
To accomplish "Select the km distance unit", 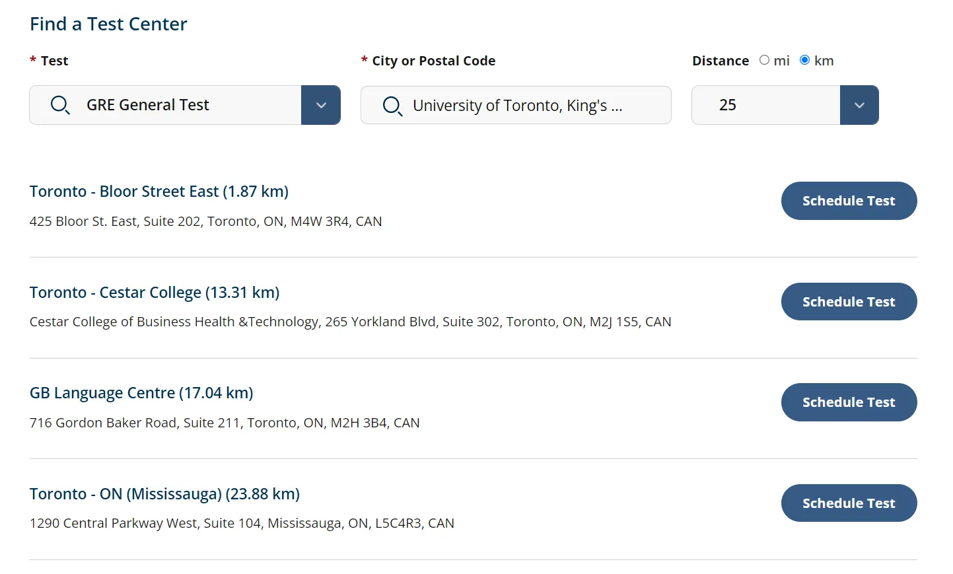I will click(804, 60).
